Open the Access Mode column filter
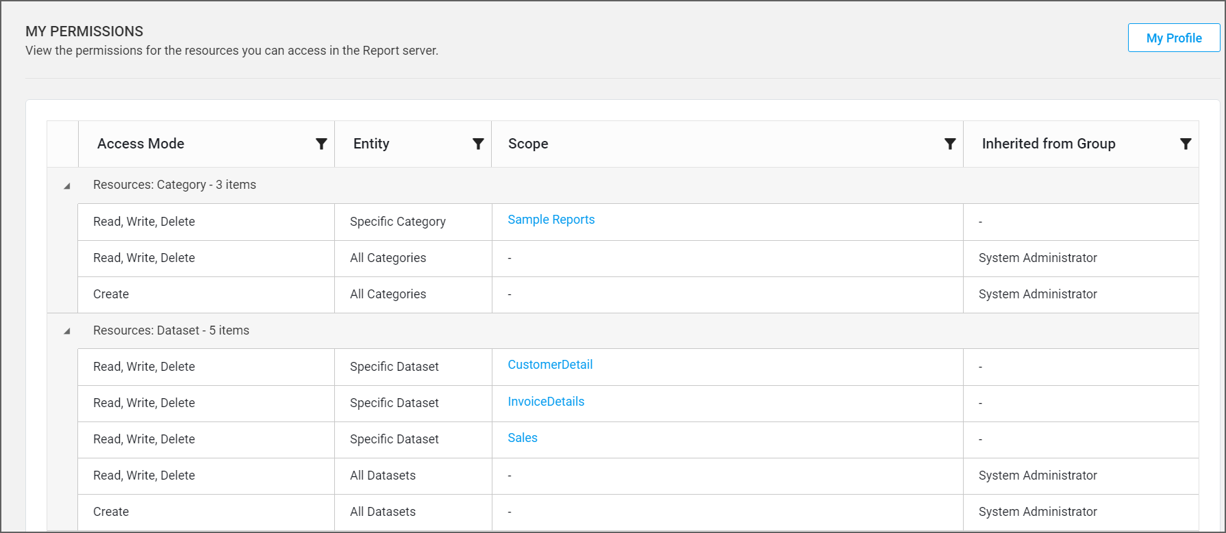1226x533 pixels. 321,144
